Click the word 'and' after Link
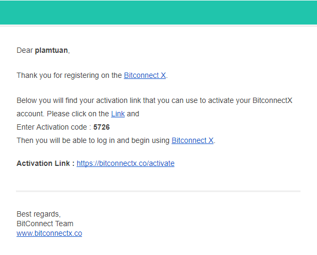 pyautogui.click(x=133, y=114)
